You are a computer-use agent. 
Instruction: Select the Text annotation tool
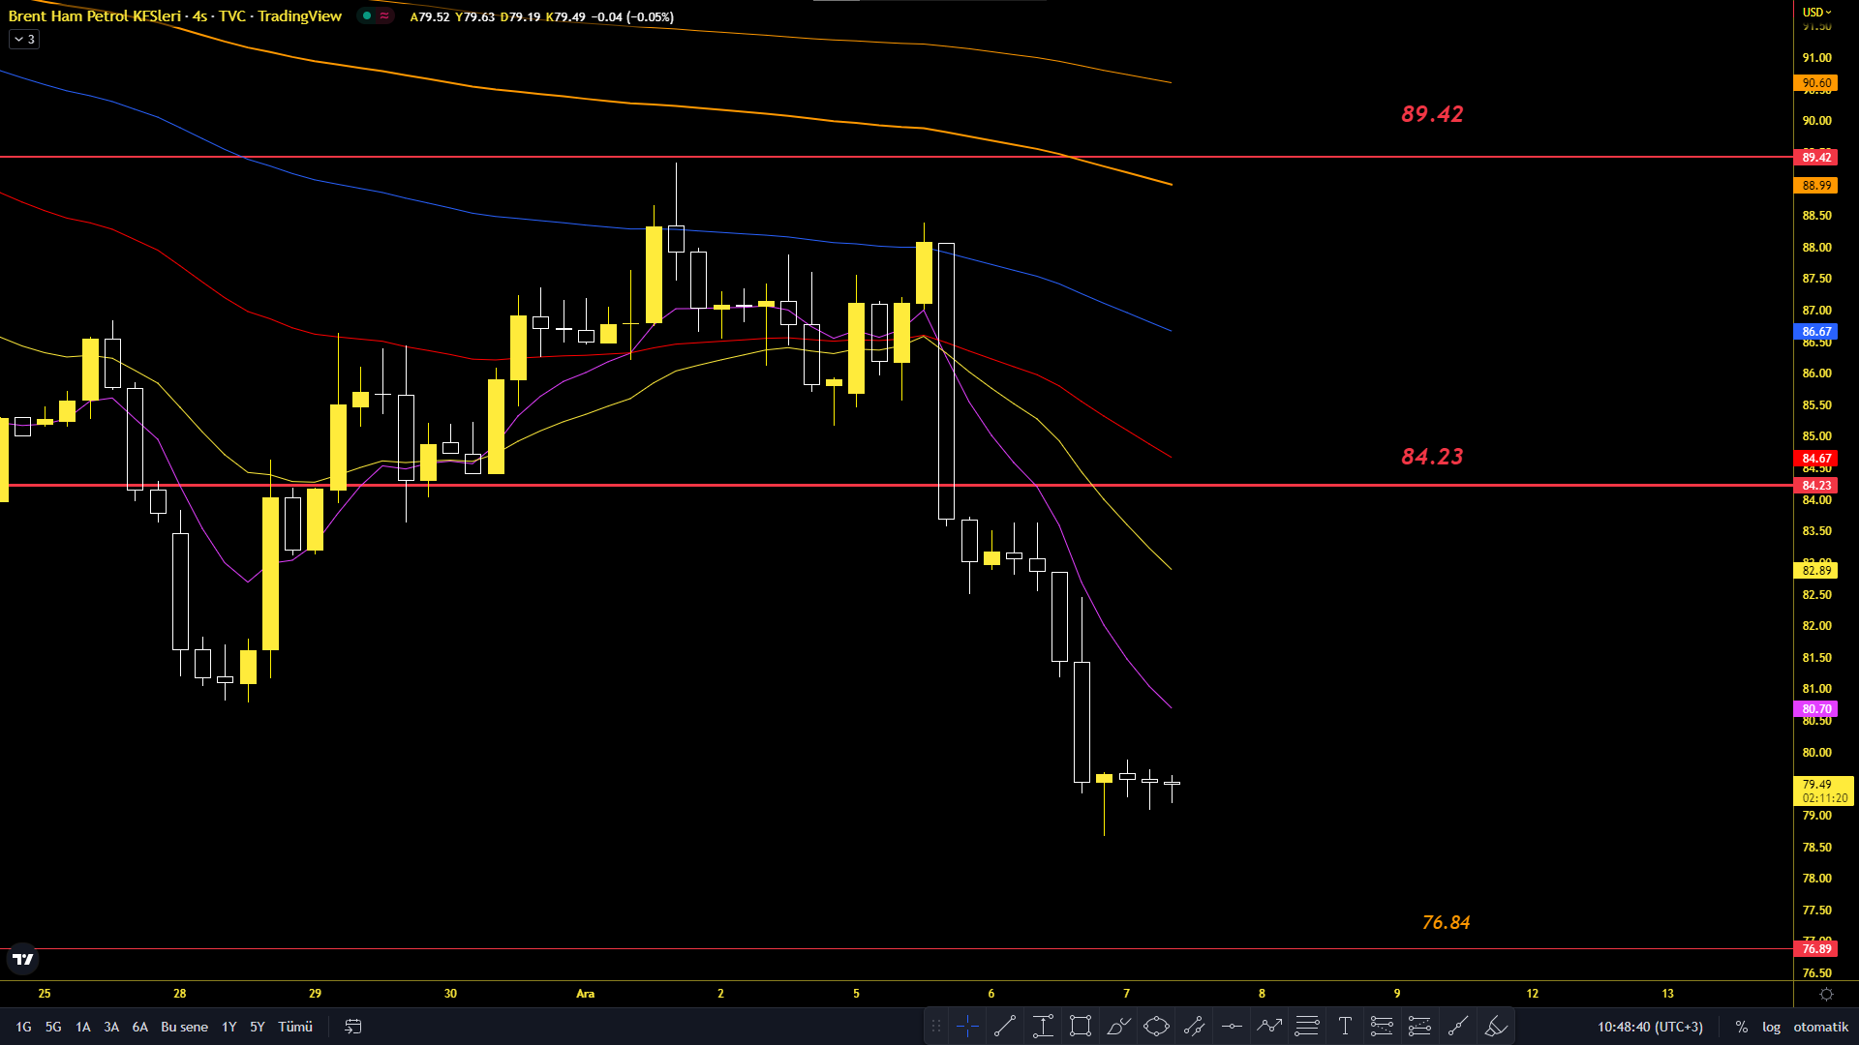[x=1345, y=1027]
